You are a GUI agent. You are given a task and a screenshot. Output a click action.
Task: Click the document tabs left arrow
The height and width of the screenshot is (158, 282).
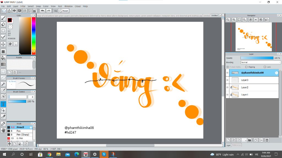[x=220, y=15]
